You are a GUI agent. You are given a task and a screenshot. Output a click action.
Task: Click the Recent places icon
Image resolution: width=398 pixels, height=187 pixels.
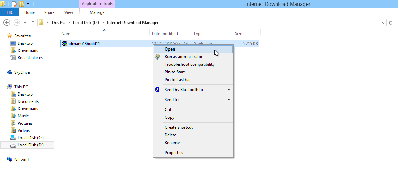tap(13, 58)
